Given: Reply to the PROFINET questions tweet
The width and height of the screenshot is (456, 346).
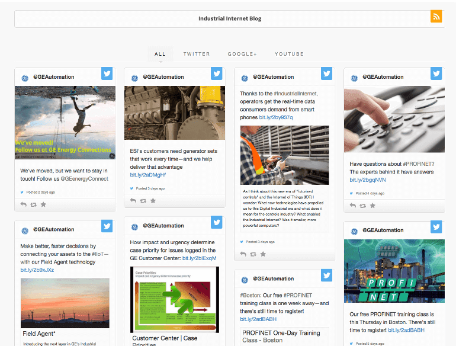Looking at the screenshot, I should pyautogui.click(x=353, y=206).
